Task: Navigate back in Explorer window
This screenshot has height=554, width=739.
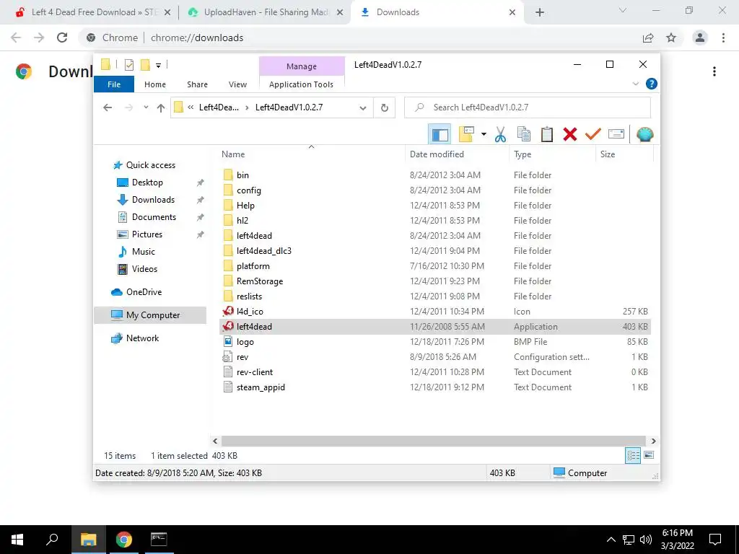Action: pos(108,108)
